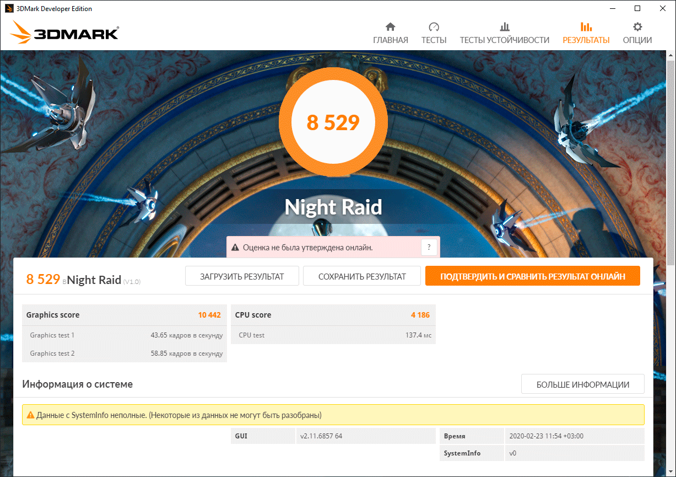Screen dimensions: 676x477
Task: Open the Опции settings tab
Action: click(637, 33)
